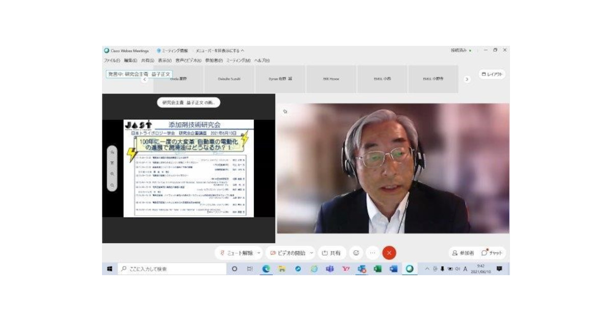Open the video options dropdown arrow
This screenshot has height=321, width=612.
tap(312, 252)
